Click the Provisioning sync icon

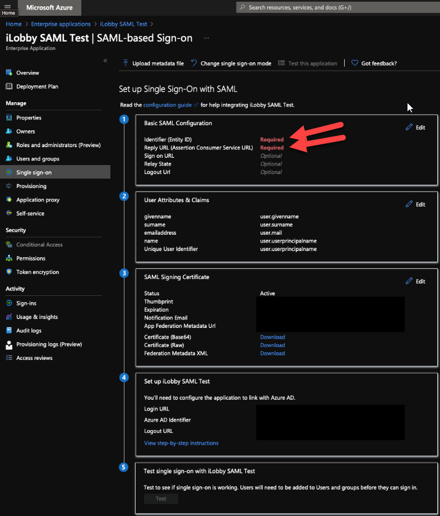tap(9, 186)
